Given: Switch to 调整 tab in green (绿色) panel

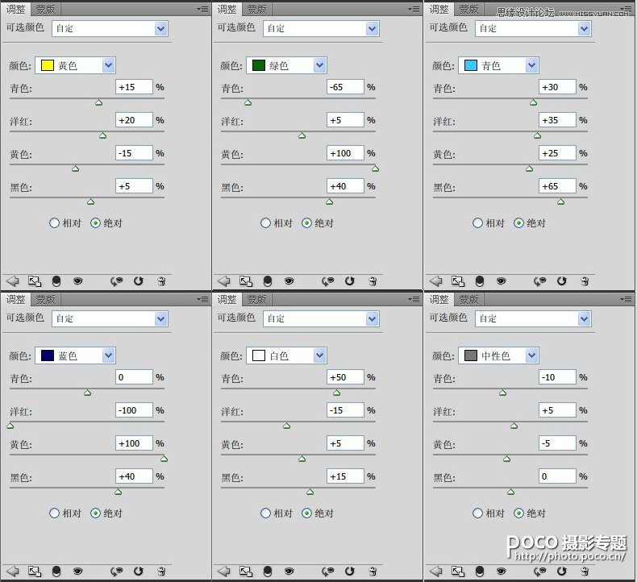Looking at the screenshot, I should (227, 9).
